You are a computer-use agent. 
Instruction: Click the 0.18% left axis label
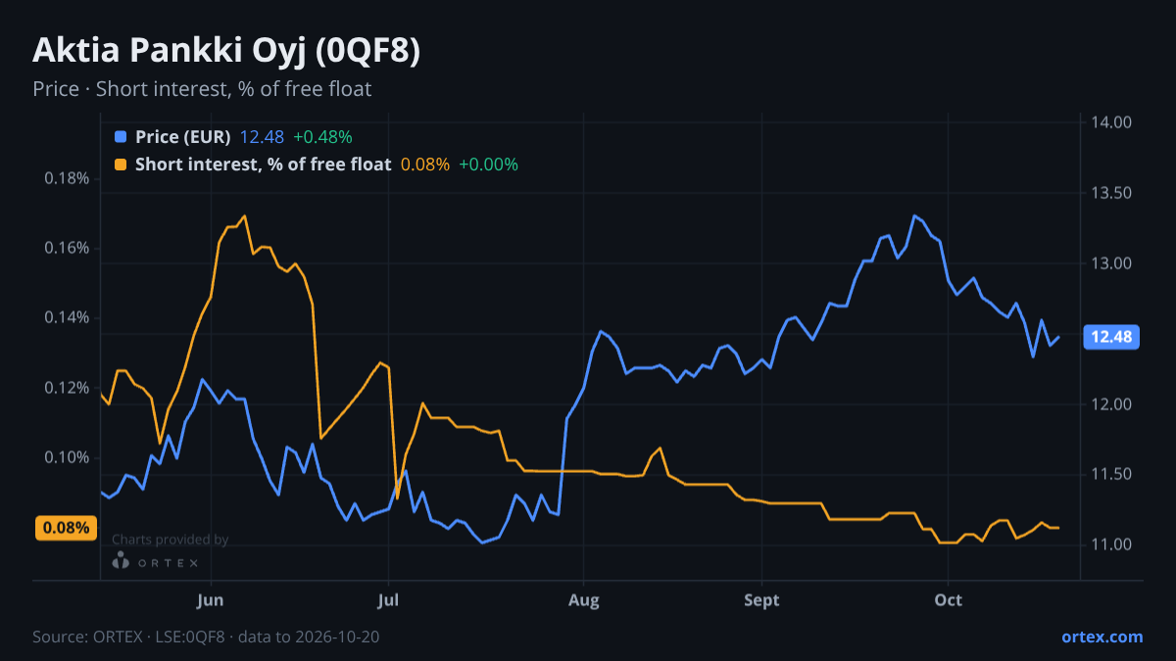[68, 178]
